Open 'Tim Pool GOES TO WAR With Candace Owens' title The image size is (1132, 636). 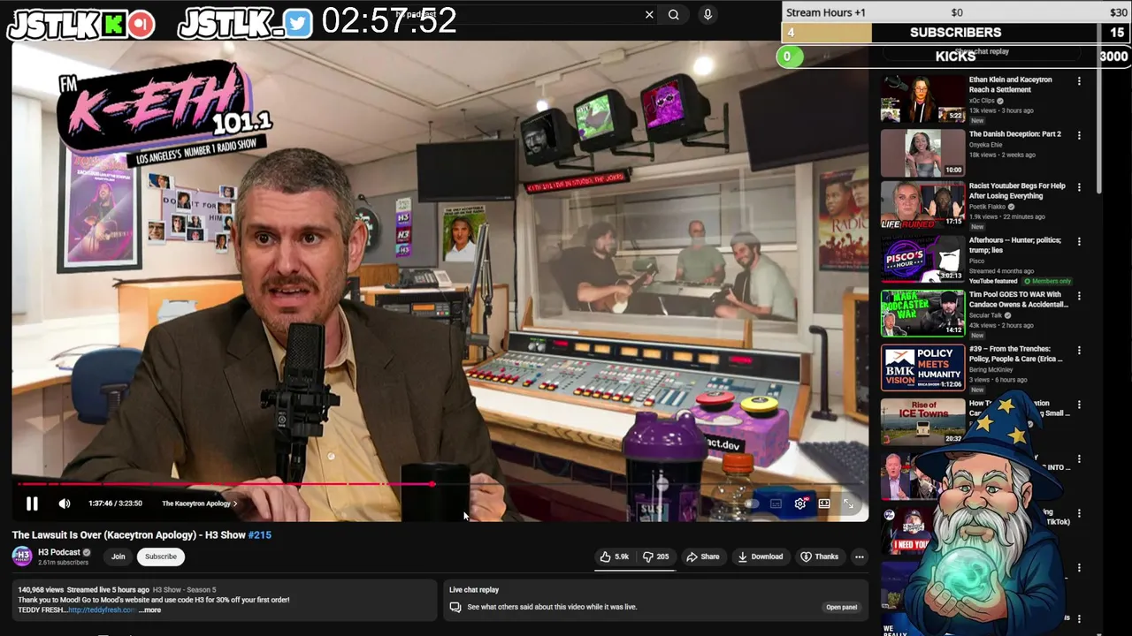1019,299
